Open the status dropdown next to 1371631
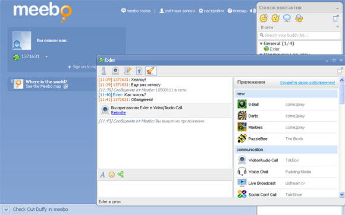This screenshot has height=215, width=345. 46,56
